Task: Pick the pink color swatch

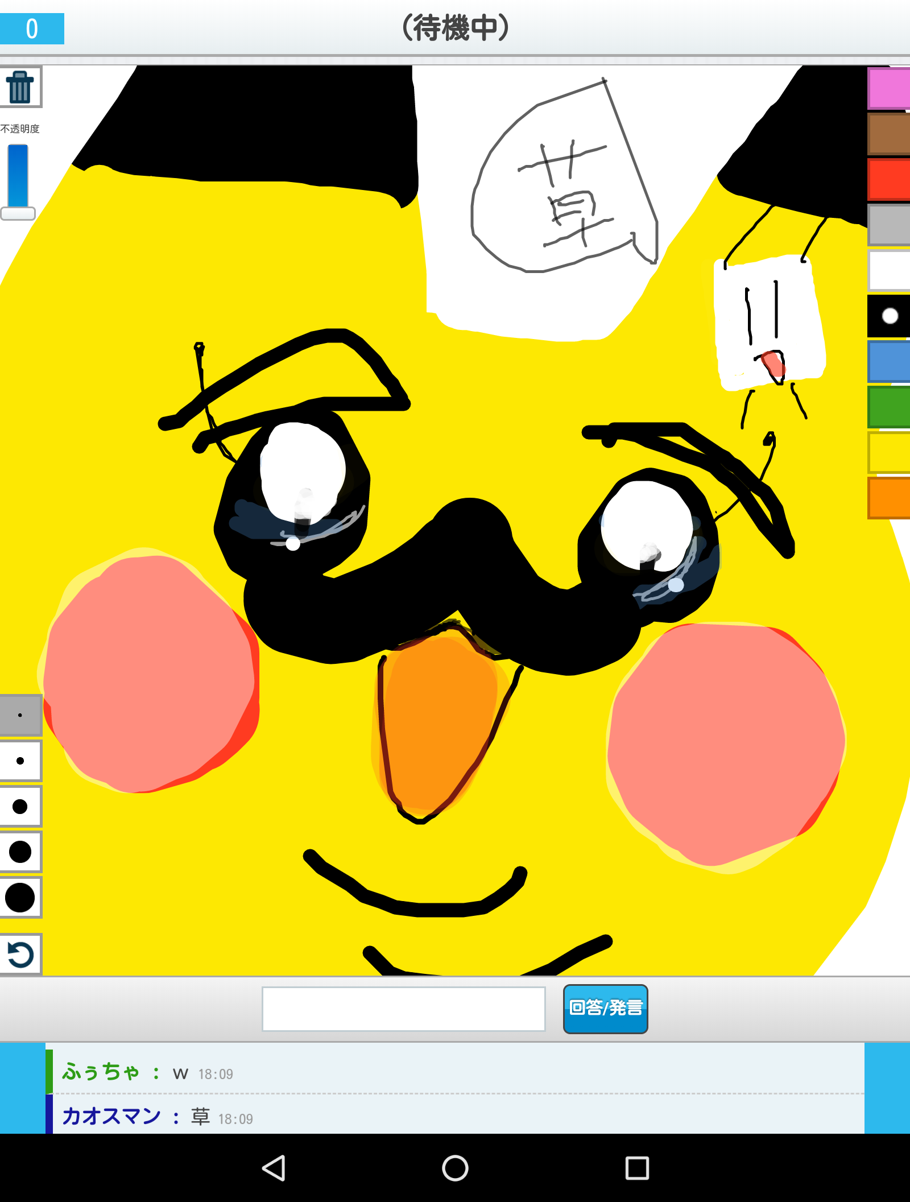Action: 889,88
